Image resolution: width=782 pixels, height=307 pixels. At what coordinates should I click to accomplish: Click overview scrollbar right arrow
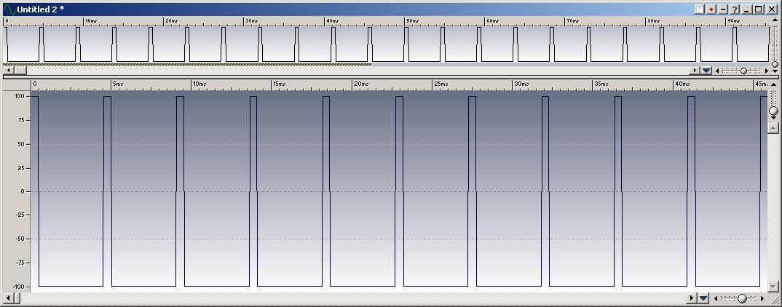pos(694,71)
